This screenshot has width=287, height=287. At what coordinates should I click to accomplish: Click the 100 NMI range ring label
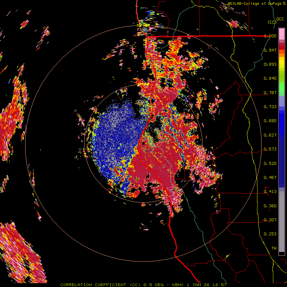(143, 25)
